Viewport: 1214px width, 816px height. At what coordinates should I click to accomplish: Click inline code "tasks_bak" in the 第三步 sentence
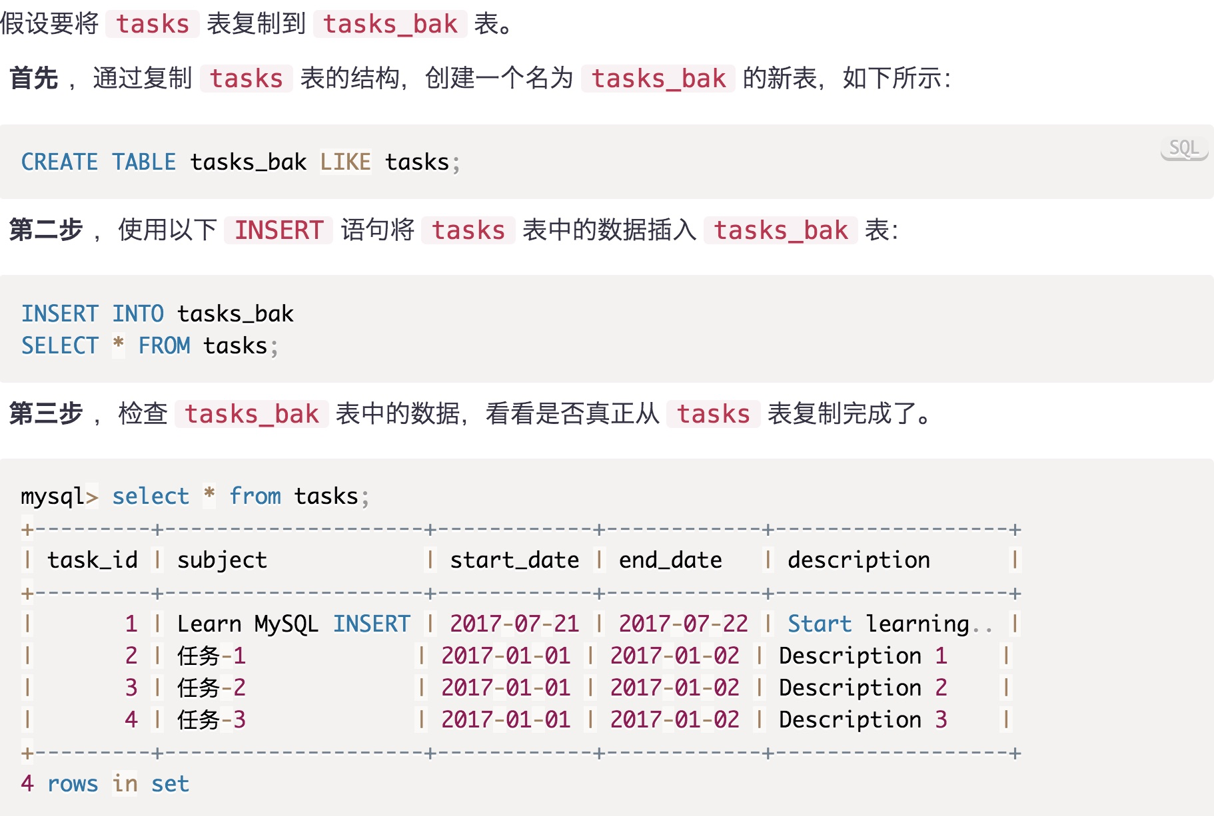pos(252,414)
